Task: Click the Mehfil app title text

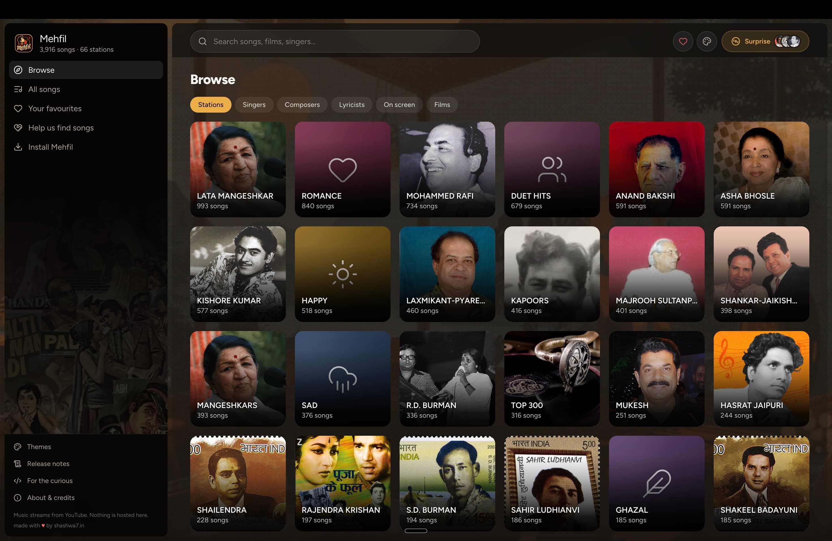Action: pyautogui.click(x=53, y=38)
